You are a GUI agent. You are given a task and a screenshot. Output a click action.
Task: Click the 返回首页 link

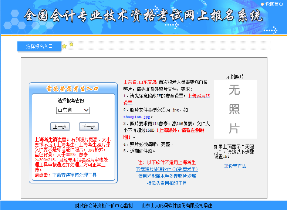pyautogui.click(x=274, y=4)
